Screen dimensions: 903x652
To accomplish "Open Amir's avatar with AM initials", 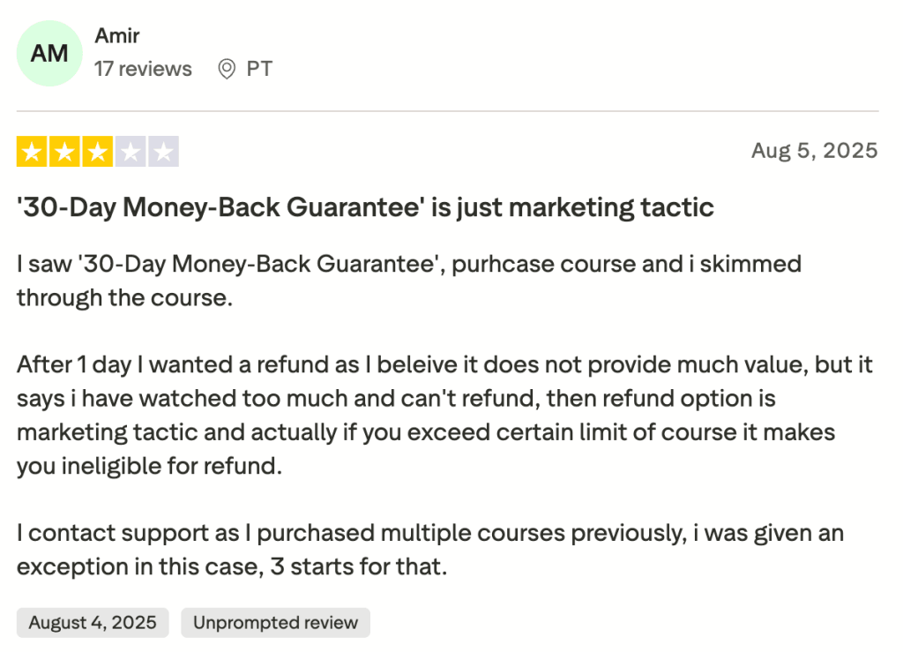I will point(49,53).
